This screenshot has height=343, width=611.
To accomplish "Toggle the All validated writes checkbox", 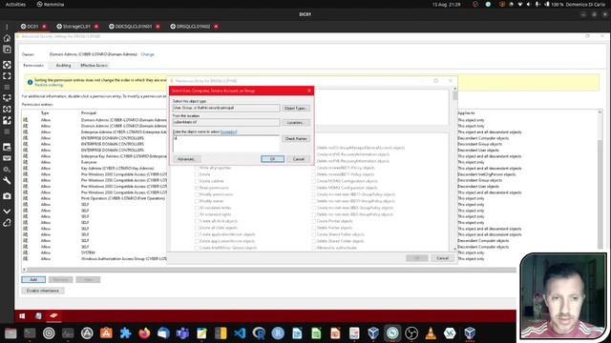I will tap(197, 208).
